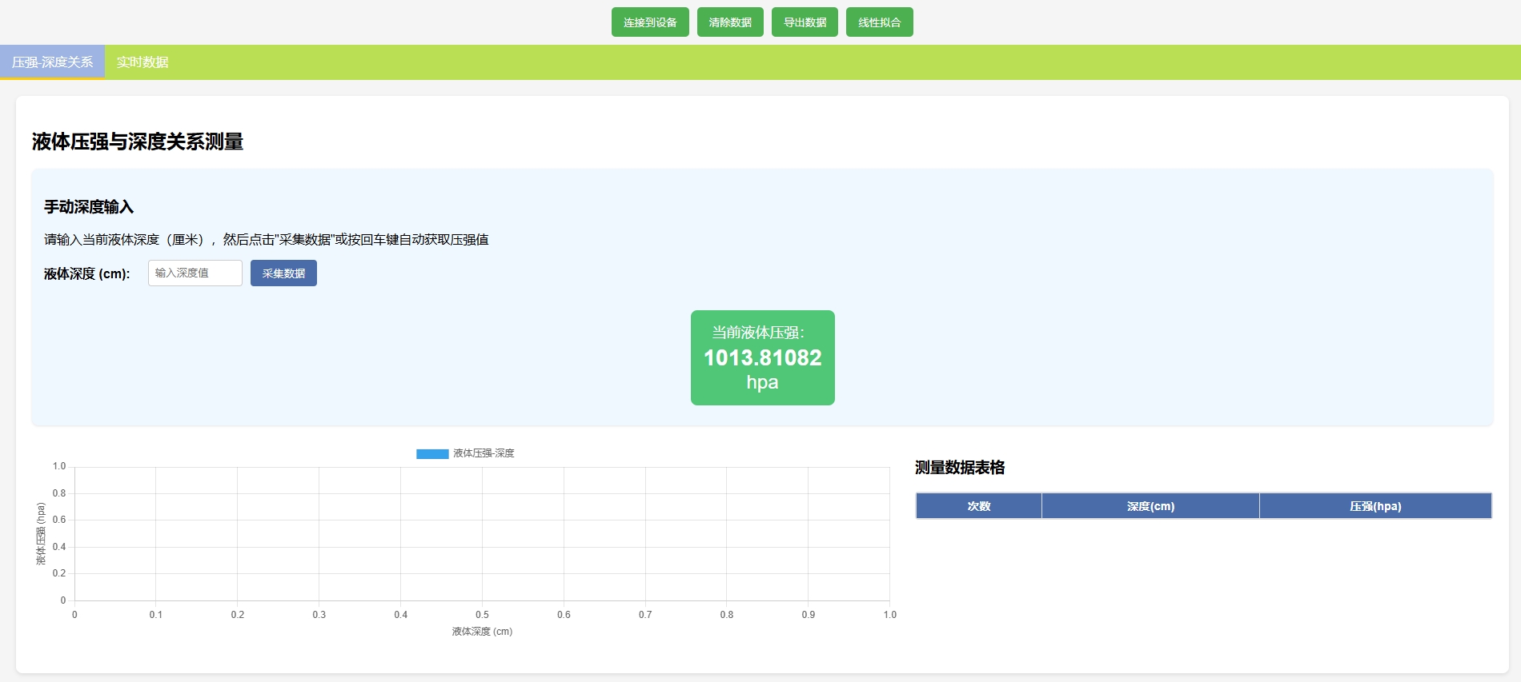
Task: Click the 连接到设备 button
Action: [649, 22]
